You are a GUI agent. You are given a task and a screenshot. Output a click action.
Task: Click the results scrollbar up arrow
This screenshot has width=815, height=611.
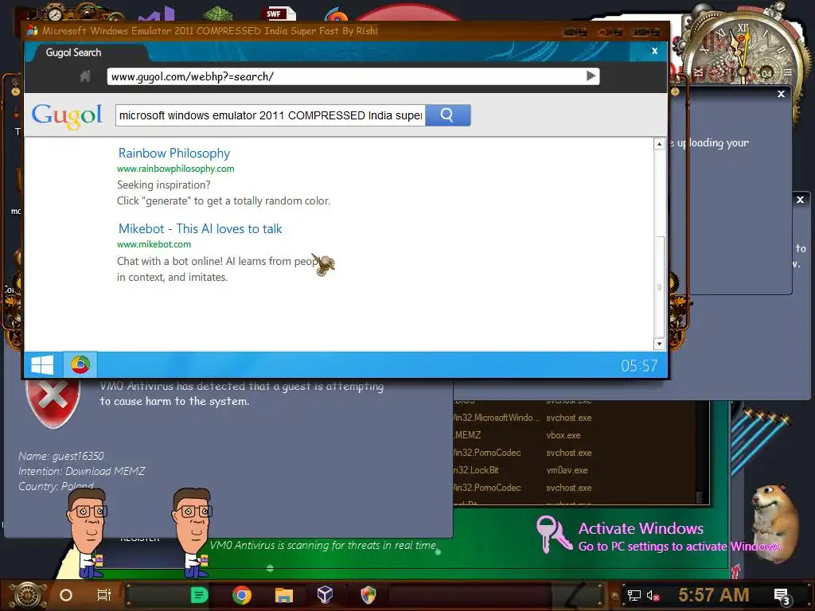[659, 144]
